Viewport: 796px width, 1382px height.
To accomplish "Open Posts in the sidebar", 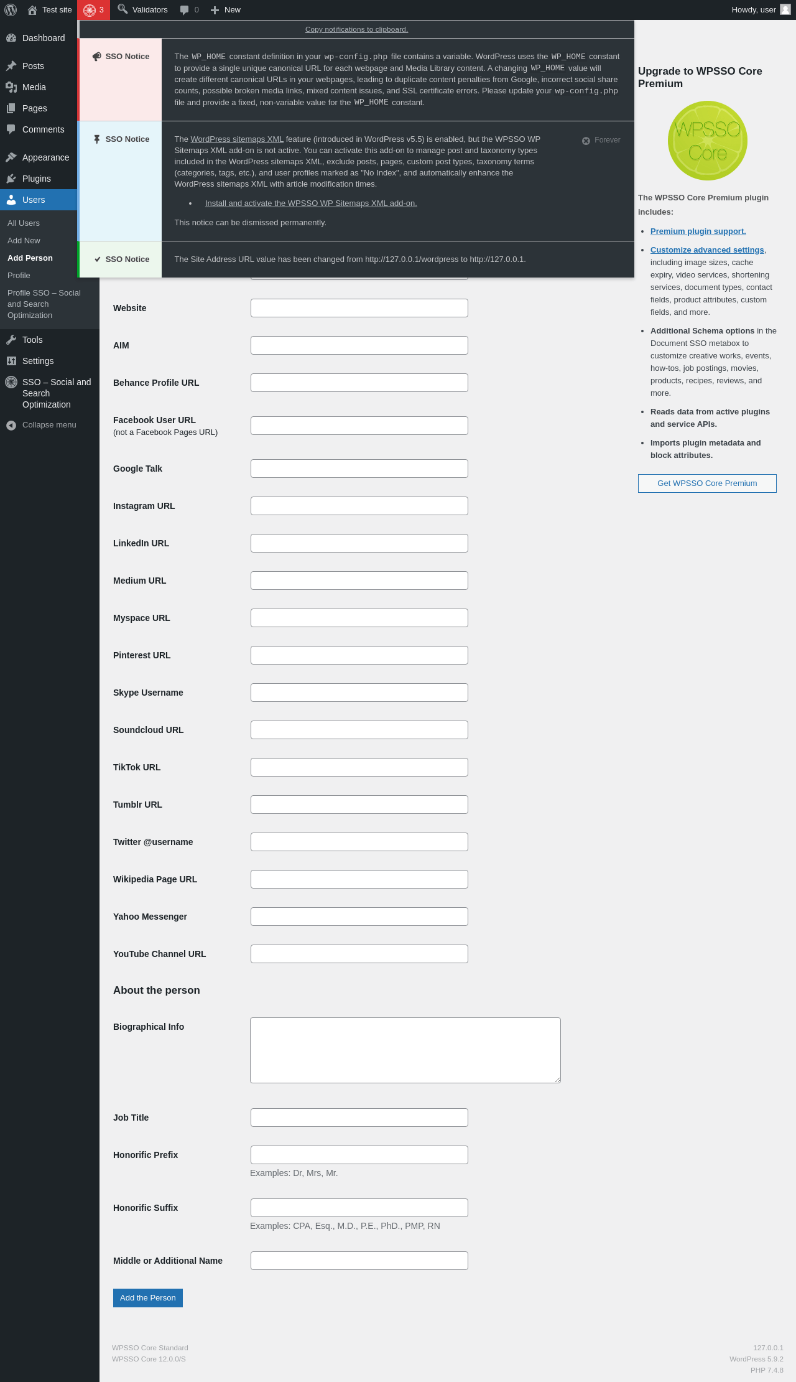I will (x=39, y=66).
